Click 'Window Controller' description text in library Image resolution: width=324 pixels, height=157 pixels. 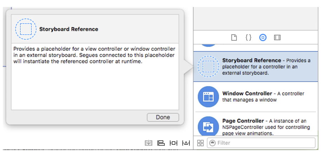pos(263,97)
